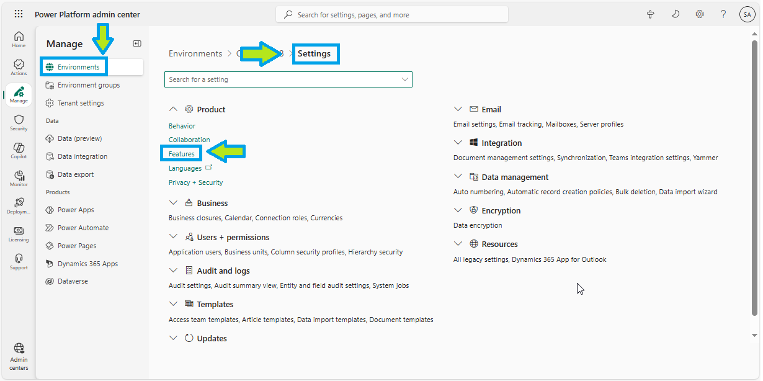Screen dimensions: 763x381
Task: Select Tenant settings in Manage menu
Action: coord(81,103)
